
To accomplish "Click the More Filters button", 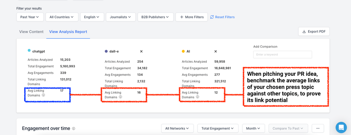I will click(192, 17).
